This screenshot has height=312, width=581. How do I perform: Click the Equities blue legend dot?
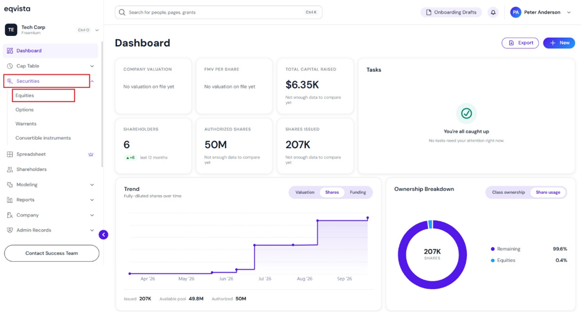pyautogui.click(x=492, y=261)
